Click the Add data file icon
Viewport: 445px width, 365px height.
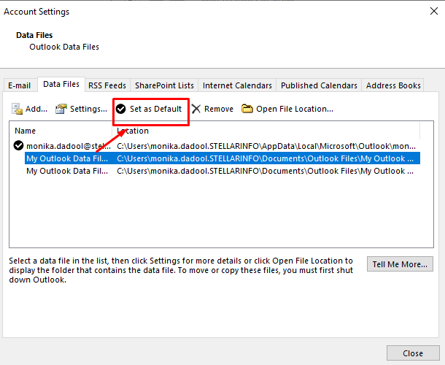pos(17,109)
